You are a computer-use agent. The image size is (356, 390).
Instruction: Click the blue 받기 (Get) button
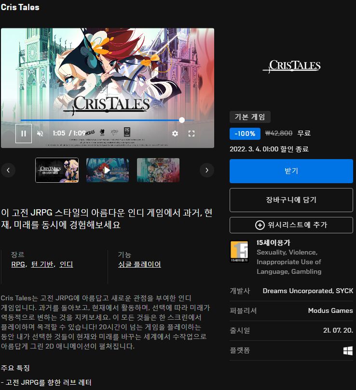pos(291,171)
